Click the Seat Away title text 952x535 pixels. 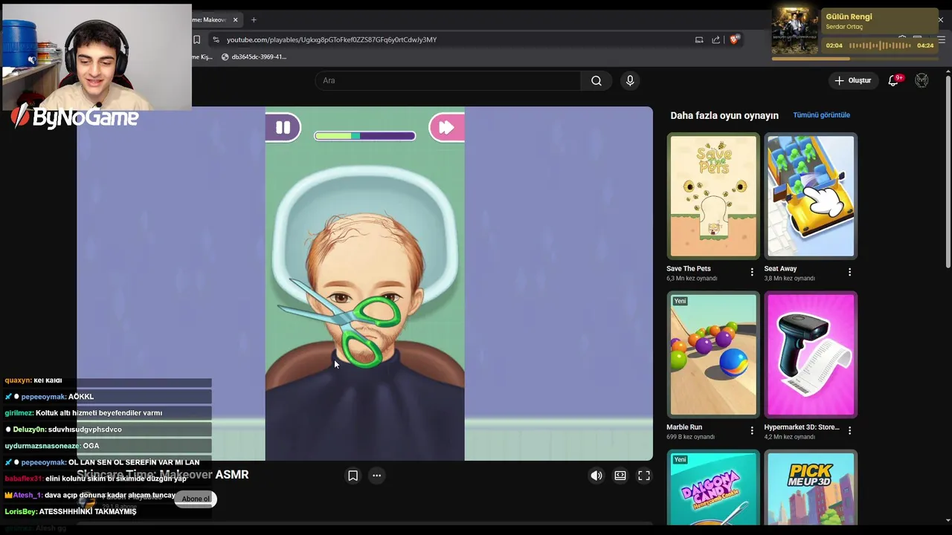click(780, 268)
